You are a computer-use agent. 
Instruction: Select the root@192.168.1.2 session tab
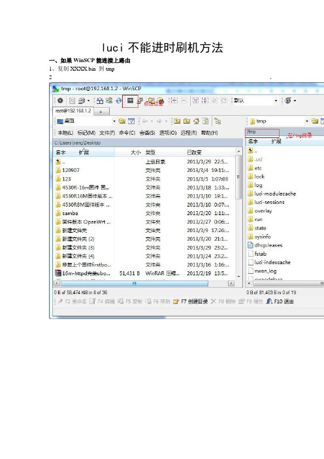[73, 111]
